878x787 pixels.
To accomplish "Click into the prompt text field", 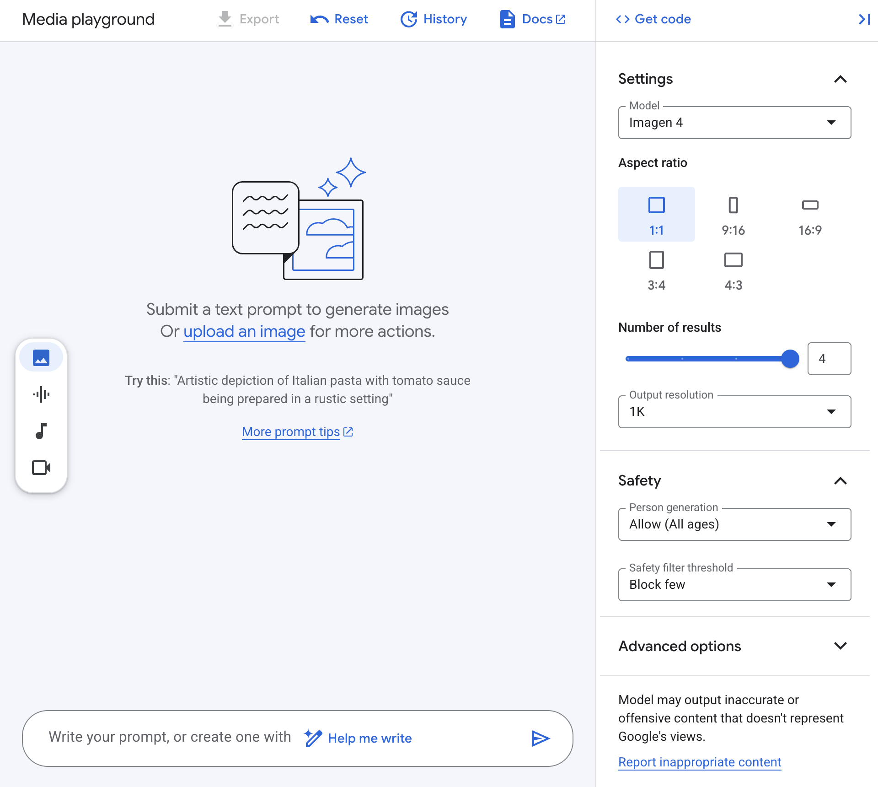I will 169,737.
